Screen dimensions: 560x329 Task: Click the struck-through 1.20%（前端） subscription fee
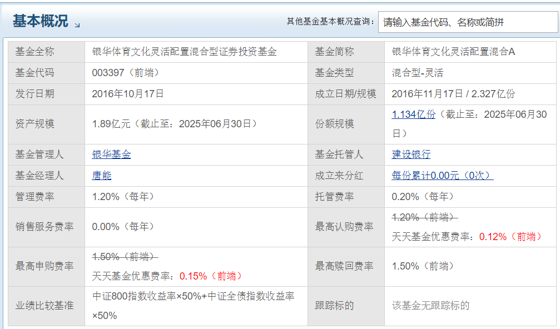pyautogui.click(x=425, y=217)
